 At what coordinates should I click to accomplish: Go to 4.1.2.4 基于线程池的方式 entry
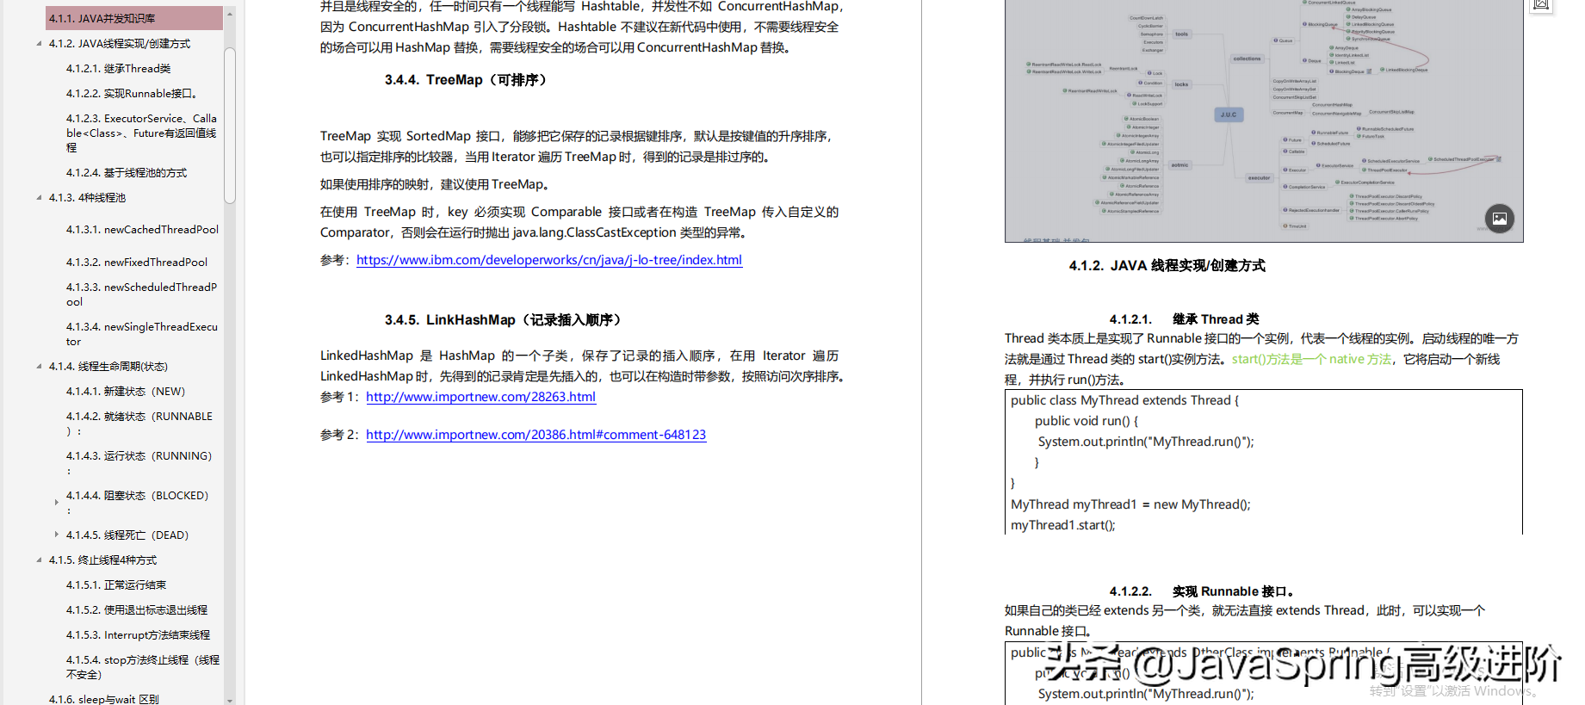pos(127,172)
